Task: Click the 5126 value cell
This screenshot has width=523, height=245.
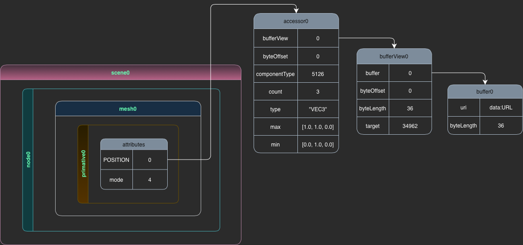Action: pos(318,74)
